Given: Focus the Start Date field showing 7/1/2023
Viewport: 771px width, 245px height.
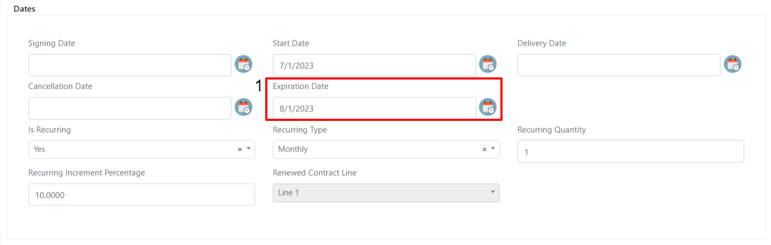Looking at the screenshot, I should pos(374,65).
